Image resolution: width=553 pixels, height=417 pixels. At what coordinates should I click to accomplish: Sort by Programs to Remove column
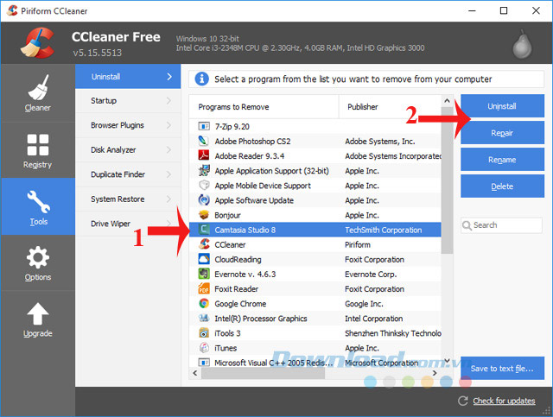click(x=264, y=107)
